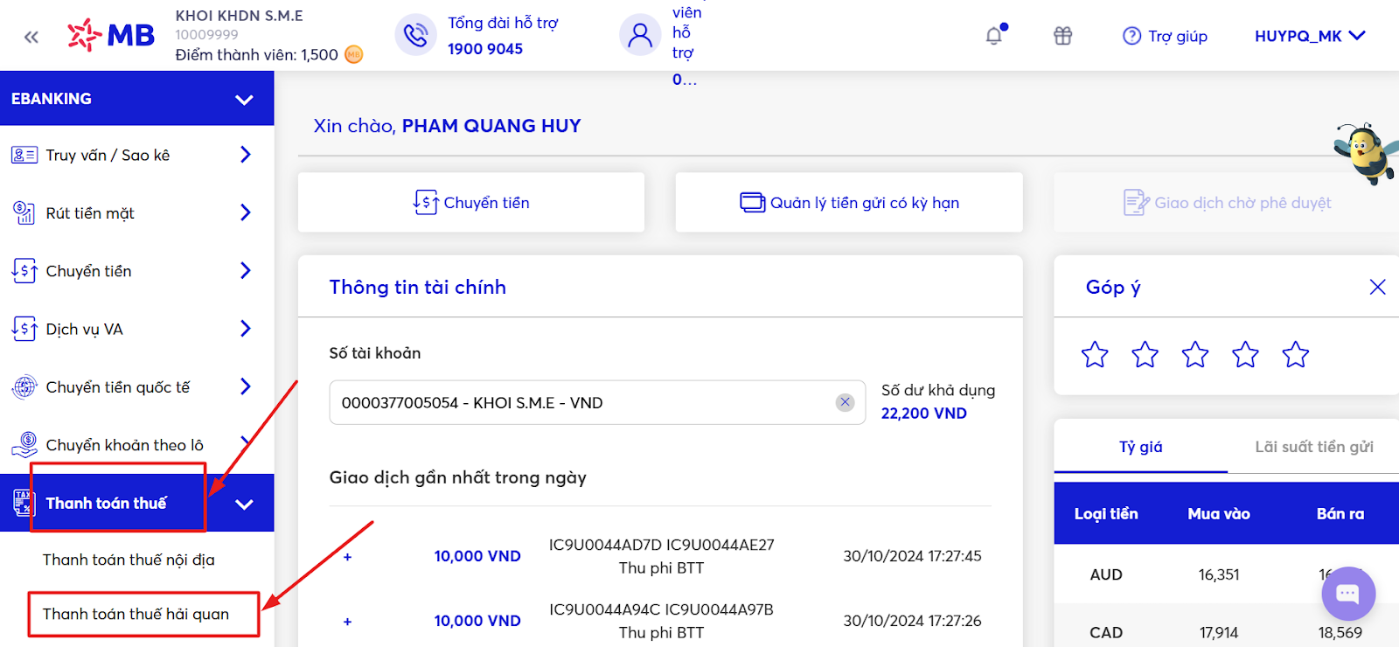This screenshot has height=647, width=1399.
Task: Close the Góp ý feedback panel
Action: [x=1377, y=287]
